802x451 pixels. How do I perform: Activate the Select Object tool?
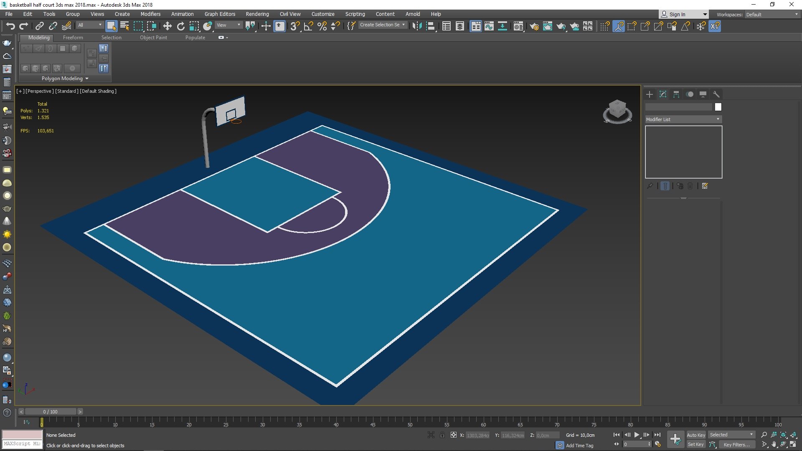coord(111,26)
